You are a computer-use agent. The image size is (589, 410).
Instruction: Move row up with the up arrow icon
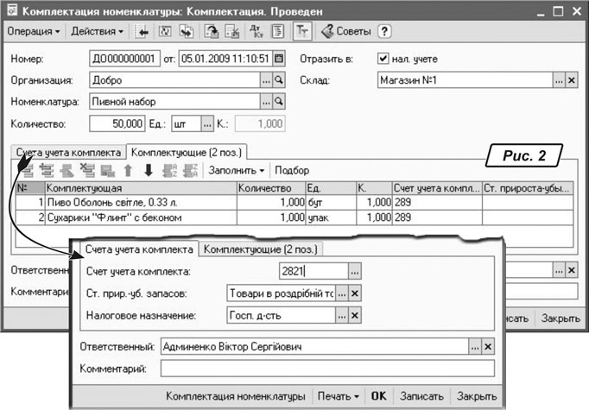(x=129, y=171)
